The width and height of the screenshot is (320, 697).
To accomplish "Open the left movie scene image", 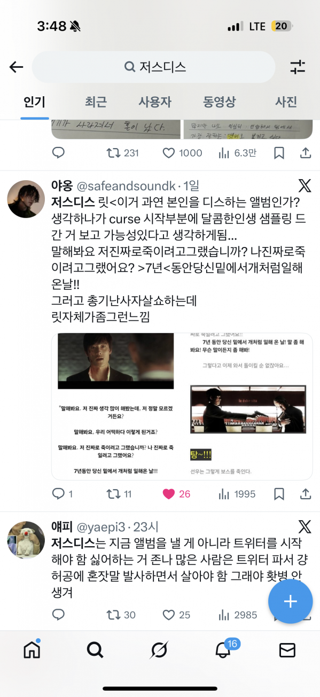I will (115, 406).
